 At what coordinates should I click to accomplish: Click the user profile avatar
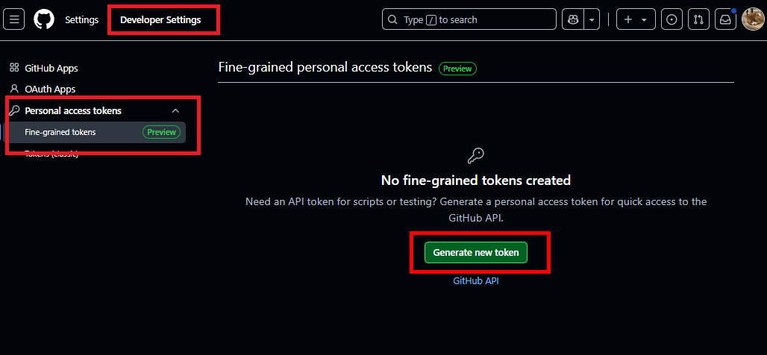(752, 19)
